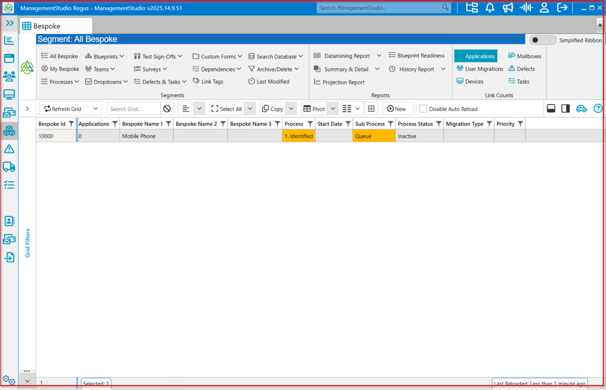Open the help question mark icon
Image resolution: width=606 pixels, height=390 pixels.
tap(598, 108)
